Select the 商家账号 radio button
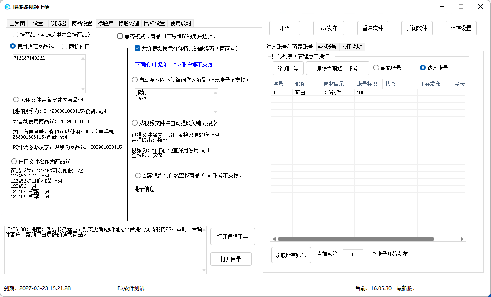 [376, 68]
